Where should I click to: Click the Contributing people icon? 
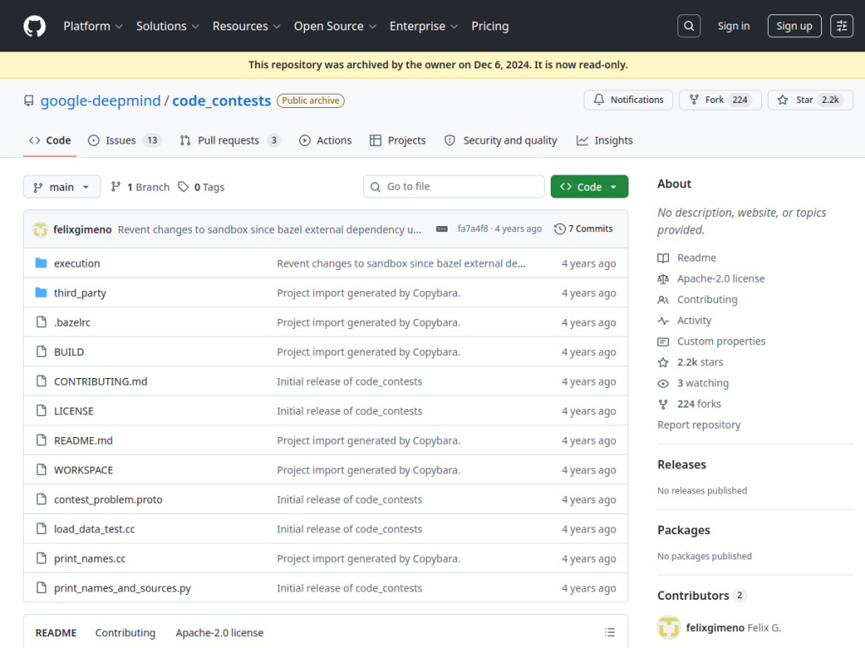click(663, 300)
